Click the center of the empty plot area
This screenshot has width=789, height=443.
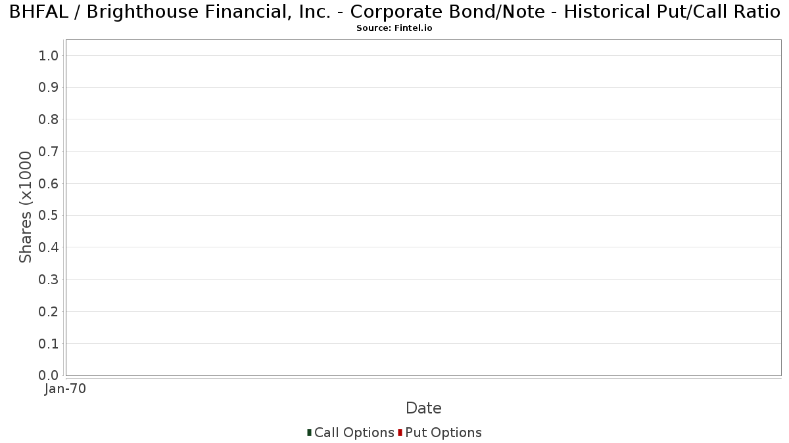click(423, 207)
